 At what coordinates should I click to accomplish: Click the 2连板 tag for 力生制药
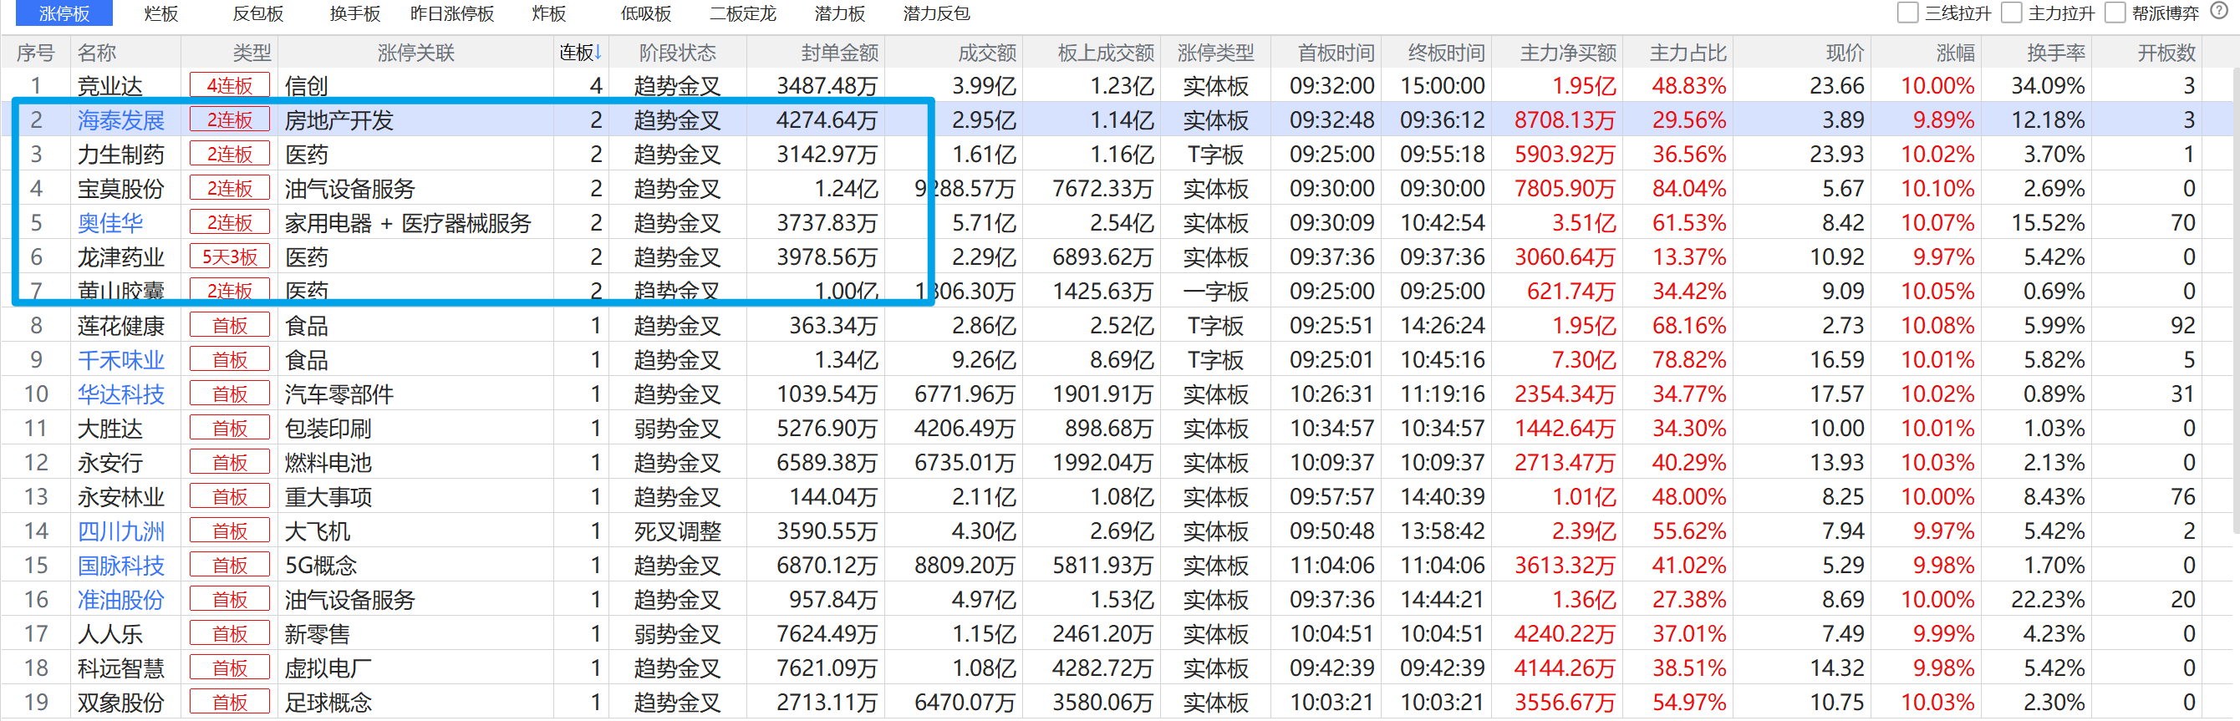pyautogui.click(x=230, y=154)
